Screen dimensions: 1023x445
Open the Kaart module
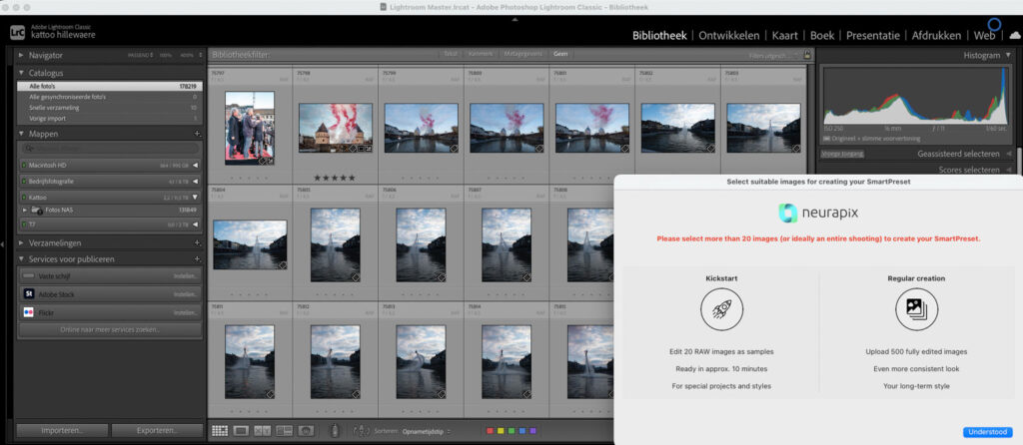pos(785,36)
